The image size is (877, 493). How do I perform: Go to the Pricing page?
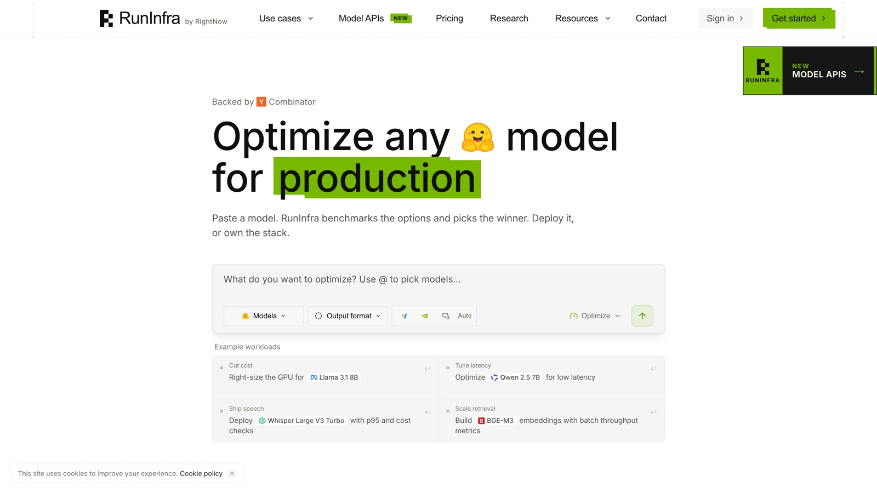click(449, 18)
